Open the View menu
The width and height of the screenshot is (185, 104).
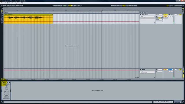coord(13,3)
